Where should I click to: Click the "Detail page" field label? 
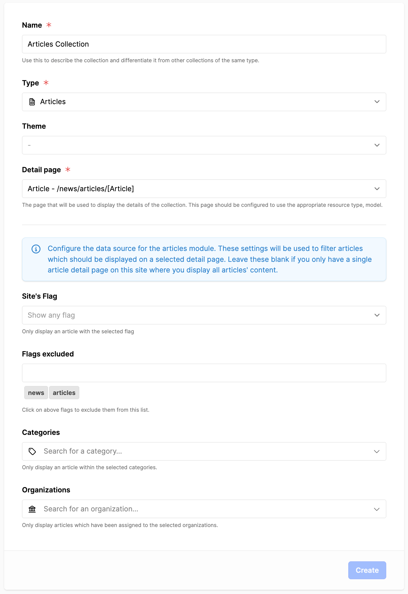click(x=41, y=170)
